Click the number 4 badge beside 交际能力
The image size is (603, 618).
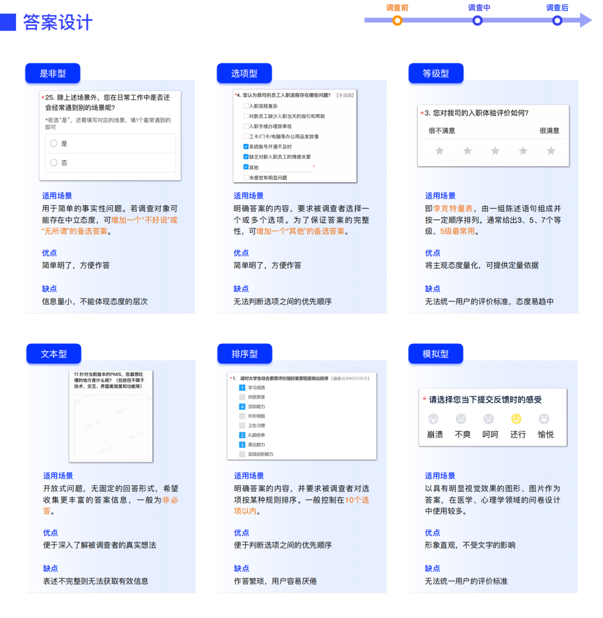[242, 406]
